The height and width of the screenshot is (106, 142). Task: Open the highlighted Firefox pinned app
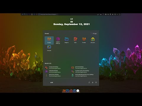49,40
